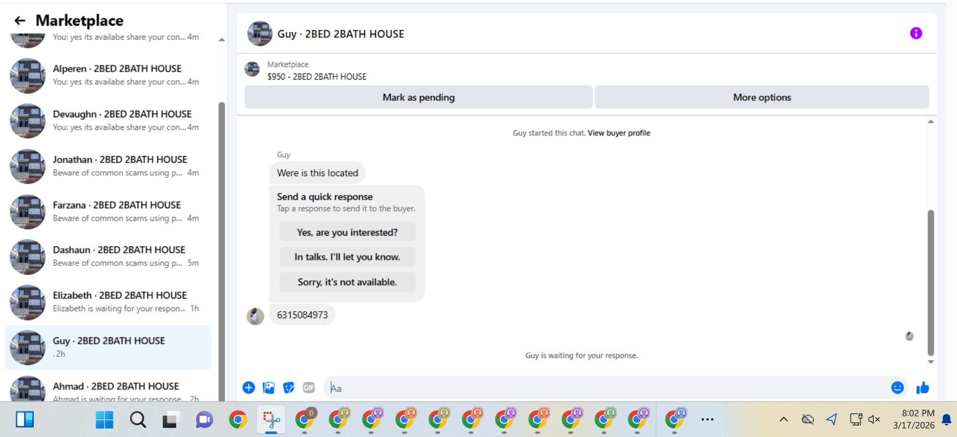Open Devaughn's conversation

(108, 121)
